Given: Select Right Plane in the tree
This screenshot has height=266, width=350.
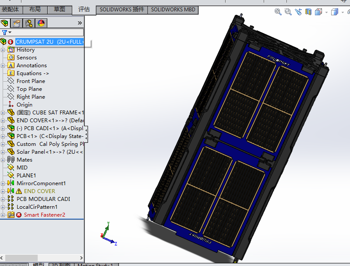Looking at the screenshot, I should [31, 97].
